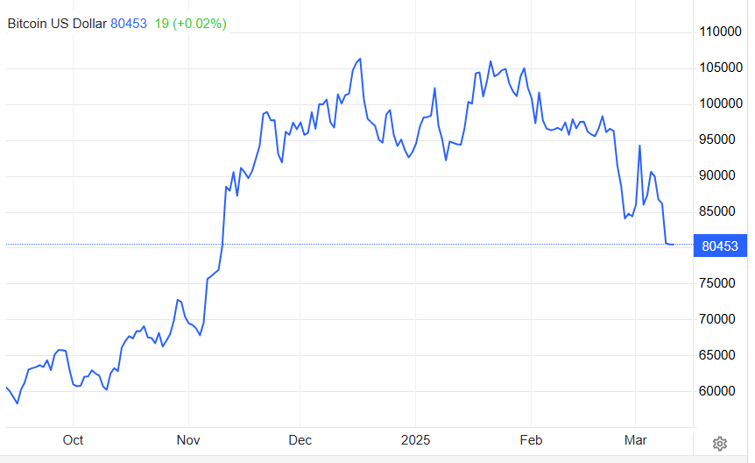Click the 'Bitcoin US Dollar' title text

click(57, 24)
